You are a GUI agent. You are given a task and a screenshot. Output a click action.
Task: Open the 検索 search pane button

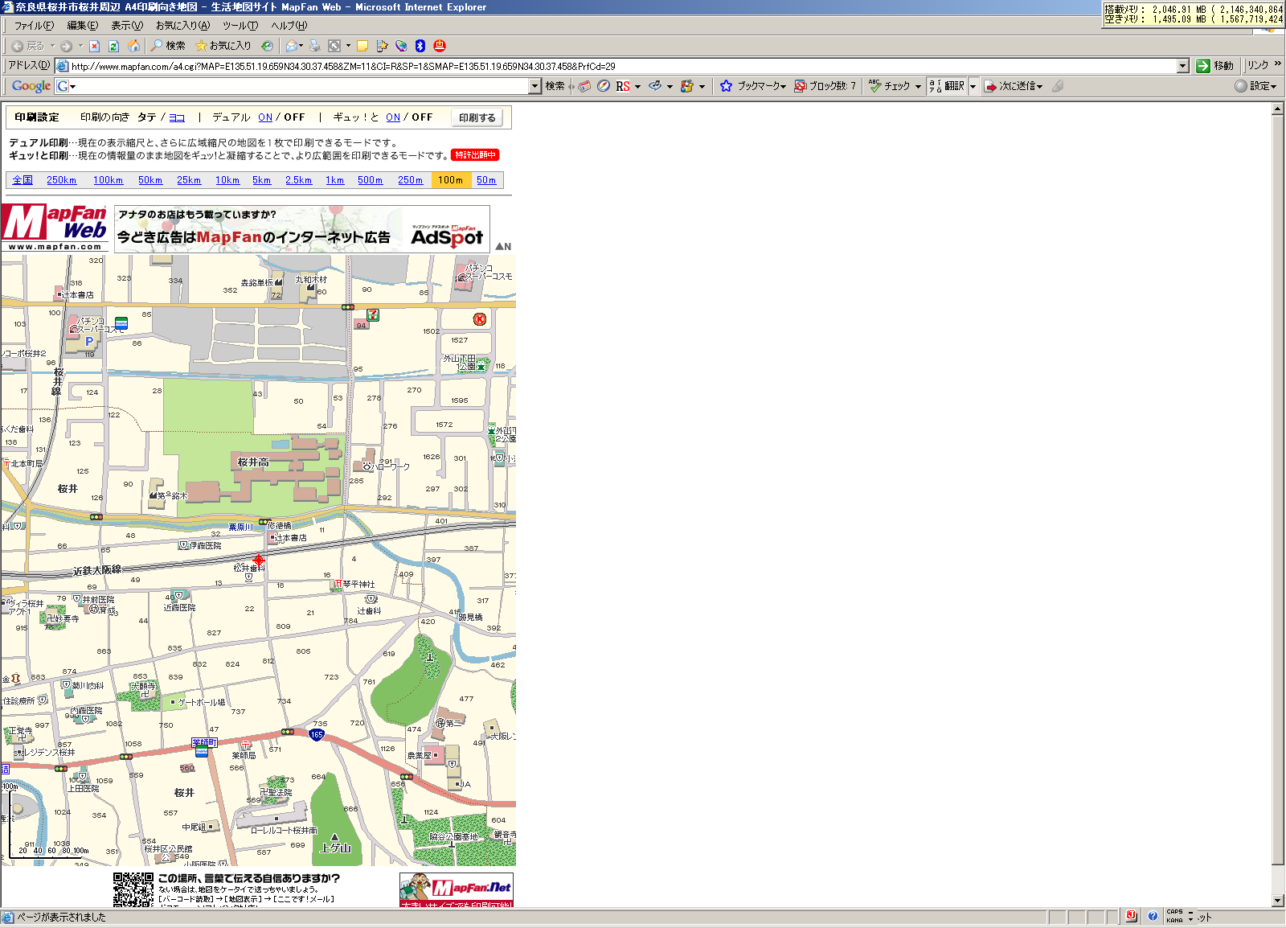(x=168, y=46)
